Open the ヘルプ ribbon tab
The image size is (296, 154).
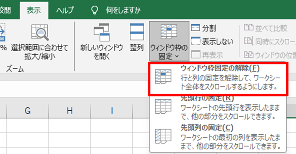coord(64,10)
